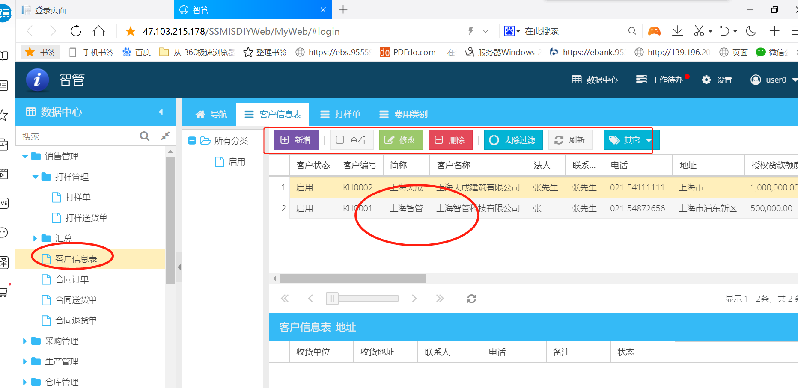Go to the previous page
This screenshot has height=388, width=798.
tap(311, 298)
